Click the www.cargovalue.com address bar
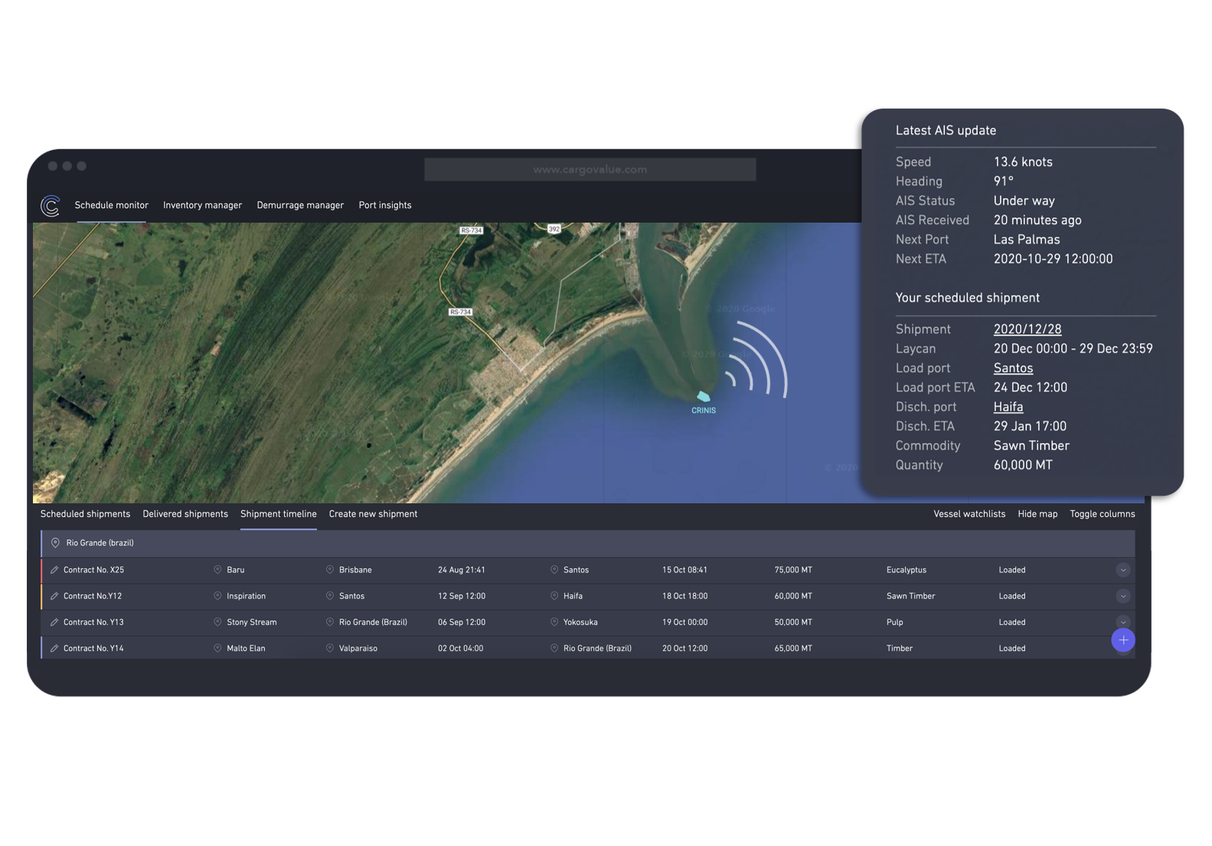 [x=590, y=170]
